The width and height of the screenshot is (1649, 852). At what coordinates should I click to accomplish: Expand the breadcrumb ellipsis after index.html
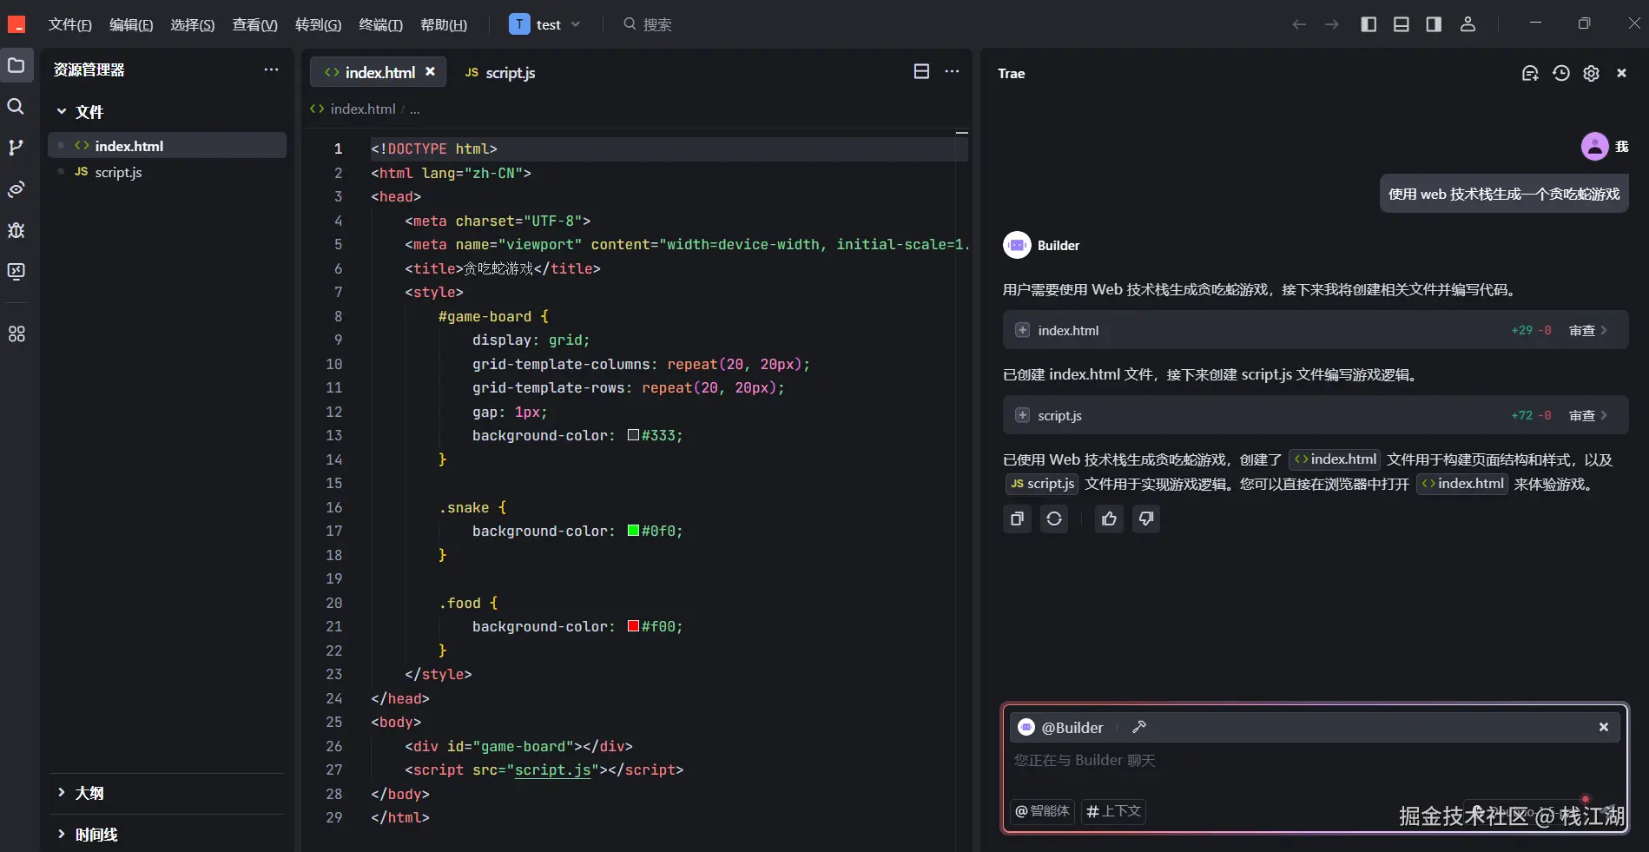pos(415,109)
